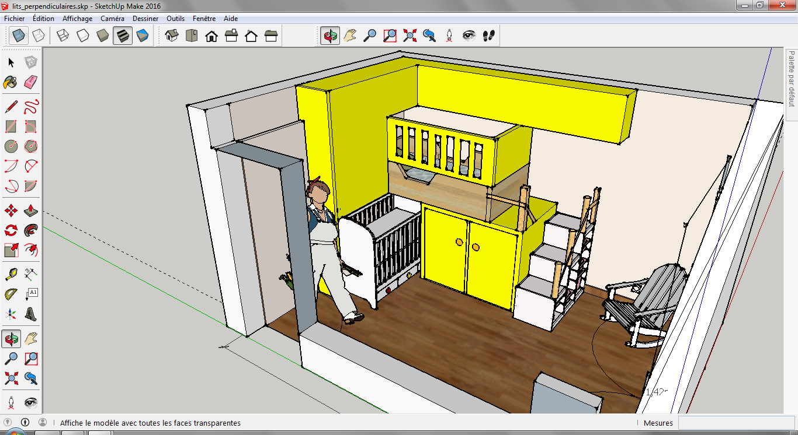Screen dimensions: 798x435
Task: Select the Axes tool
Action: pos(11,314)
